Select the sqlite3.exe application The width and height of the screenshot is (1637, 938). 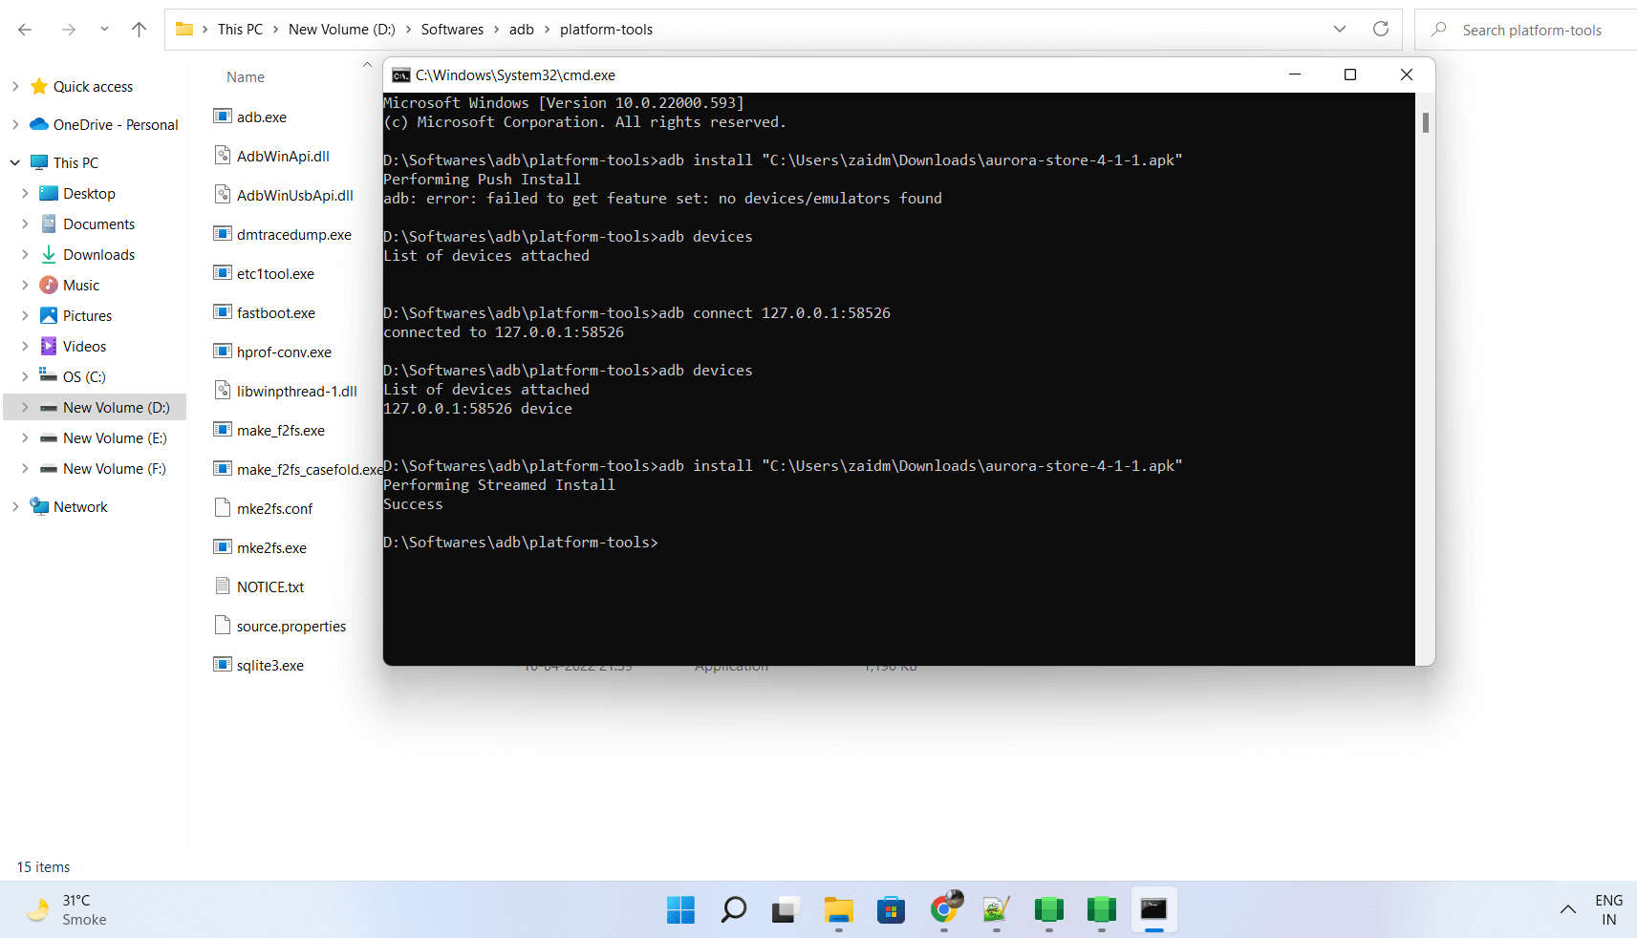click(x=269, y=665)
